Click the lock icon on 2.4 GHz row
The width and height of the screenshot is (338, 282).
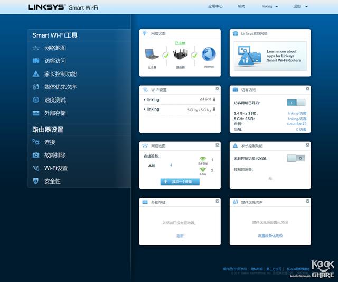click(x=214, y=99)
